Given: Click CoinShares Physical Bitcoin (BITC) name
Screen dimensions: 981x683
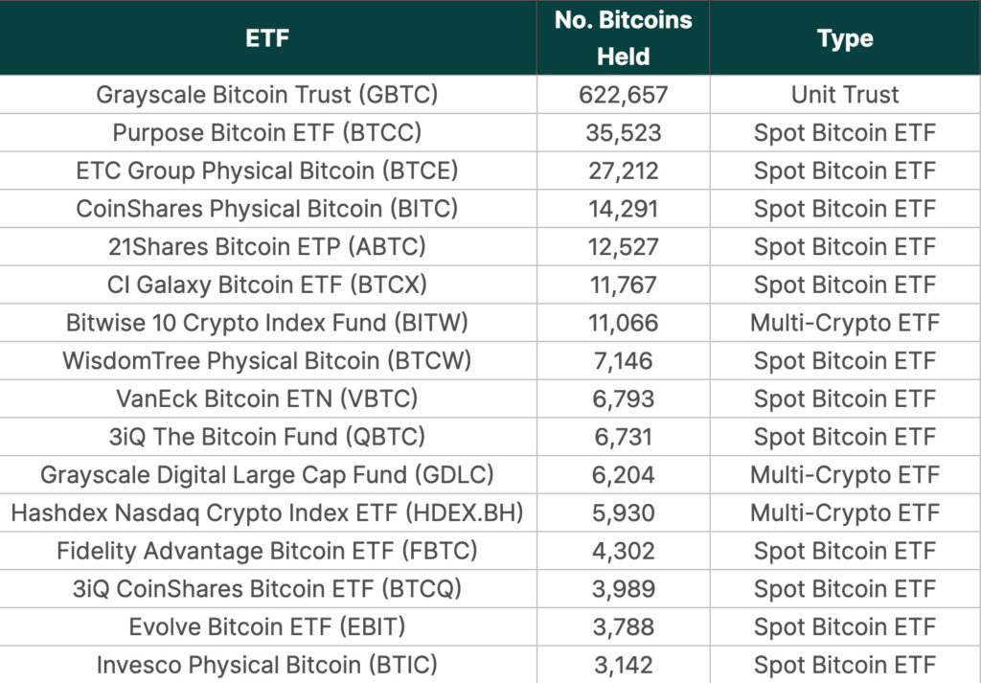Looking at the screenshot, I should click(267, 209).
